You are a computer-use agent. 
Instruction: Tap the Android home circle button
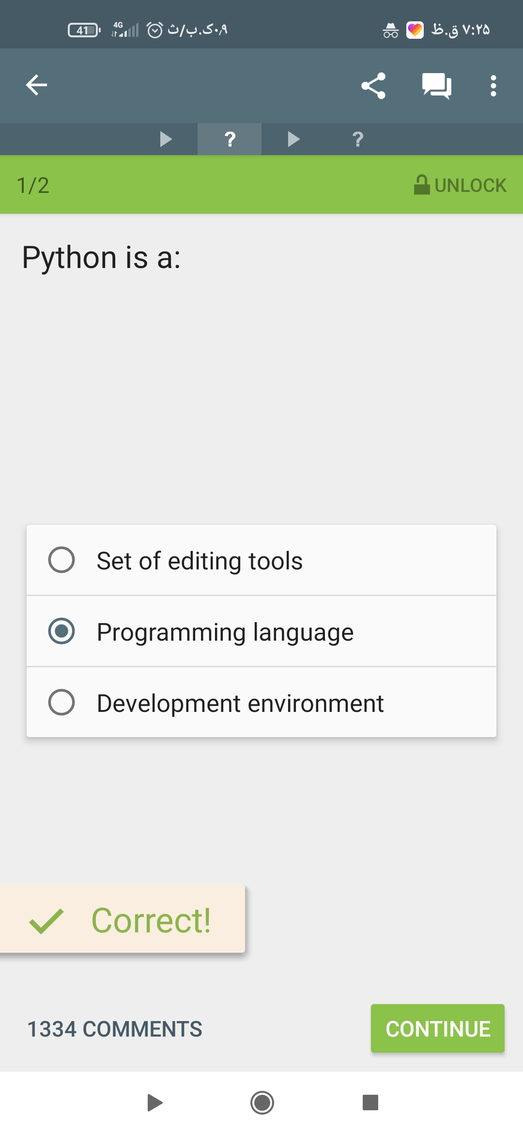(x=262, y=1102)
